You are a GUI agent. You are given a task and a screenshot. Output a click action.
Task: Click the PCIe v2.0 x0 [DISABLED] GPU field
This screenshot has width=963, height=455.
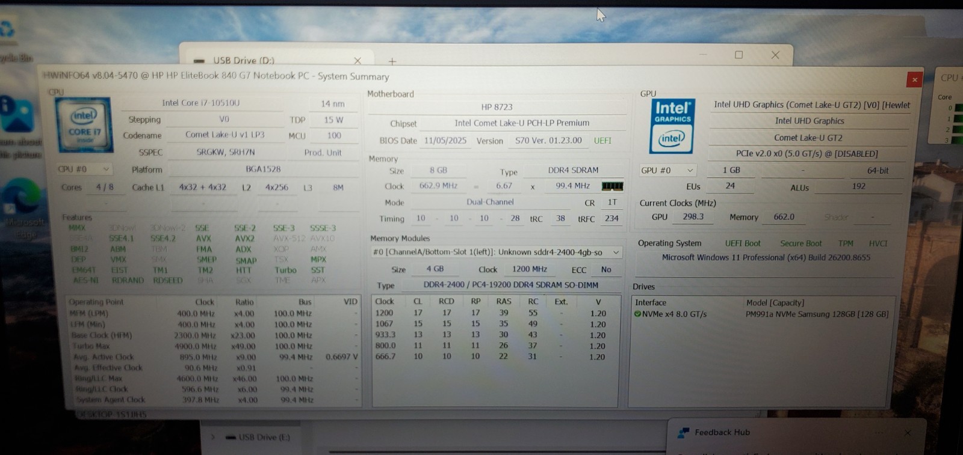(807, 154)
